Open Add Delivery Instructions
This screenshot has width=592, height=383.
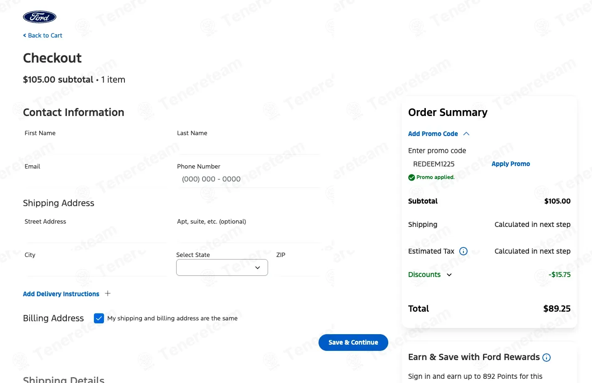click(x=61, y=294)
